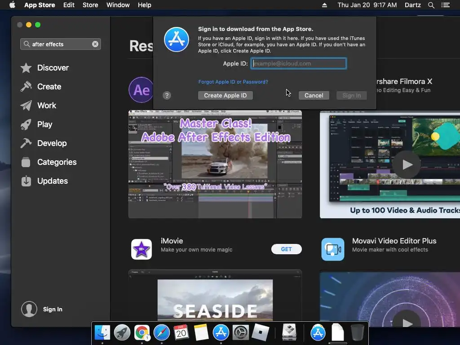Open the Master Class After Effects thumbnail
Viewport: 460px width, 345px height.
tap(215, 164)
